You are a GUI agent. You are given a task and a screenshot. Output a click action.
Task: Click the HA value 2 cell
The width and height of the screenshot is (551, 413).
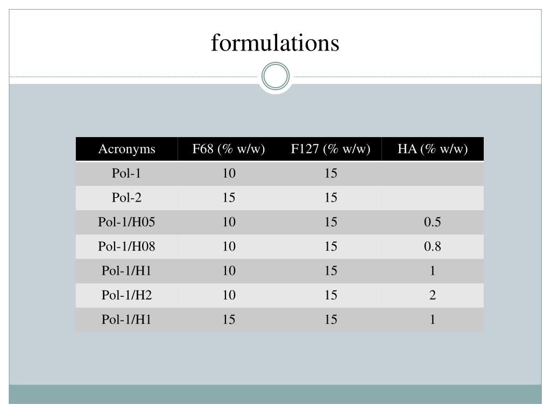[433, 295]
